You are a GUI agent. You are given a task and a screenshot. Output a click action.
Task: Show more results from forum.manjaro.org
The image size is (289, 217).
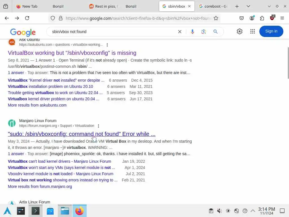40,186
